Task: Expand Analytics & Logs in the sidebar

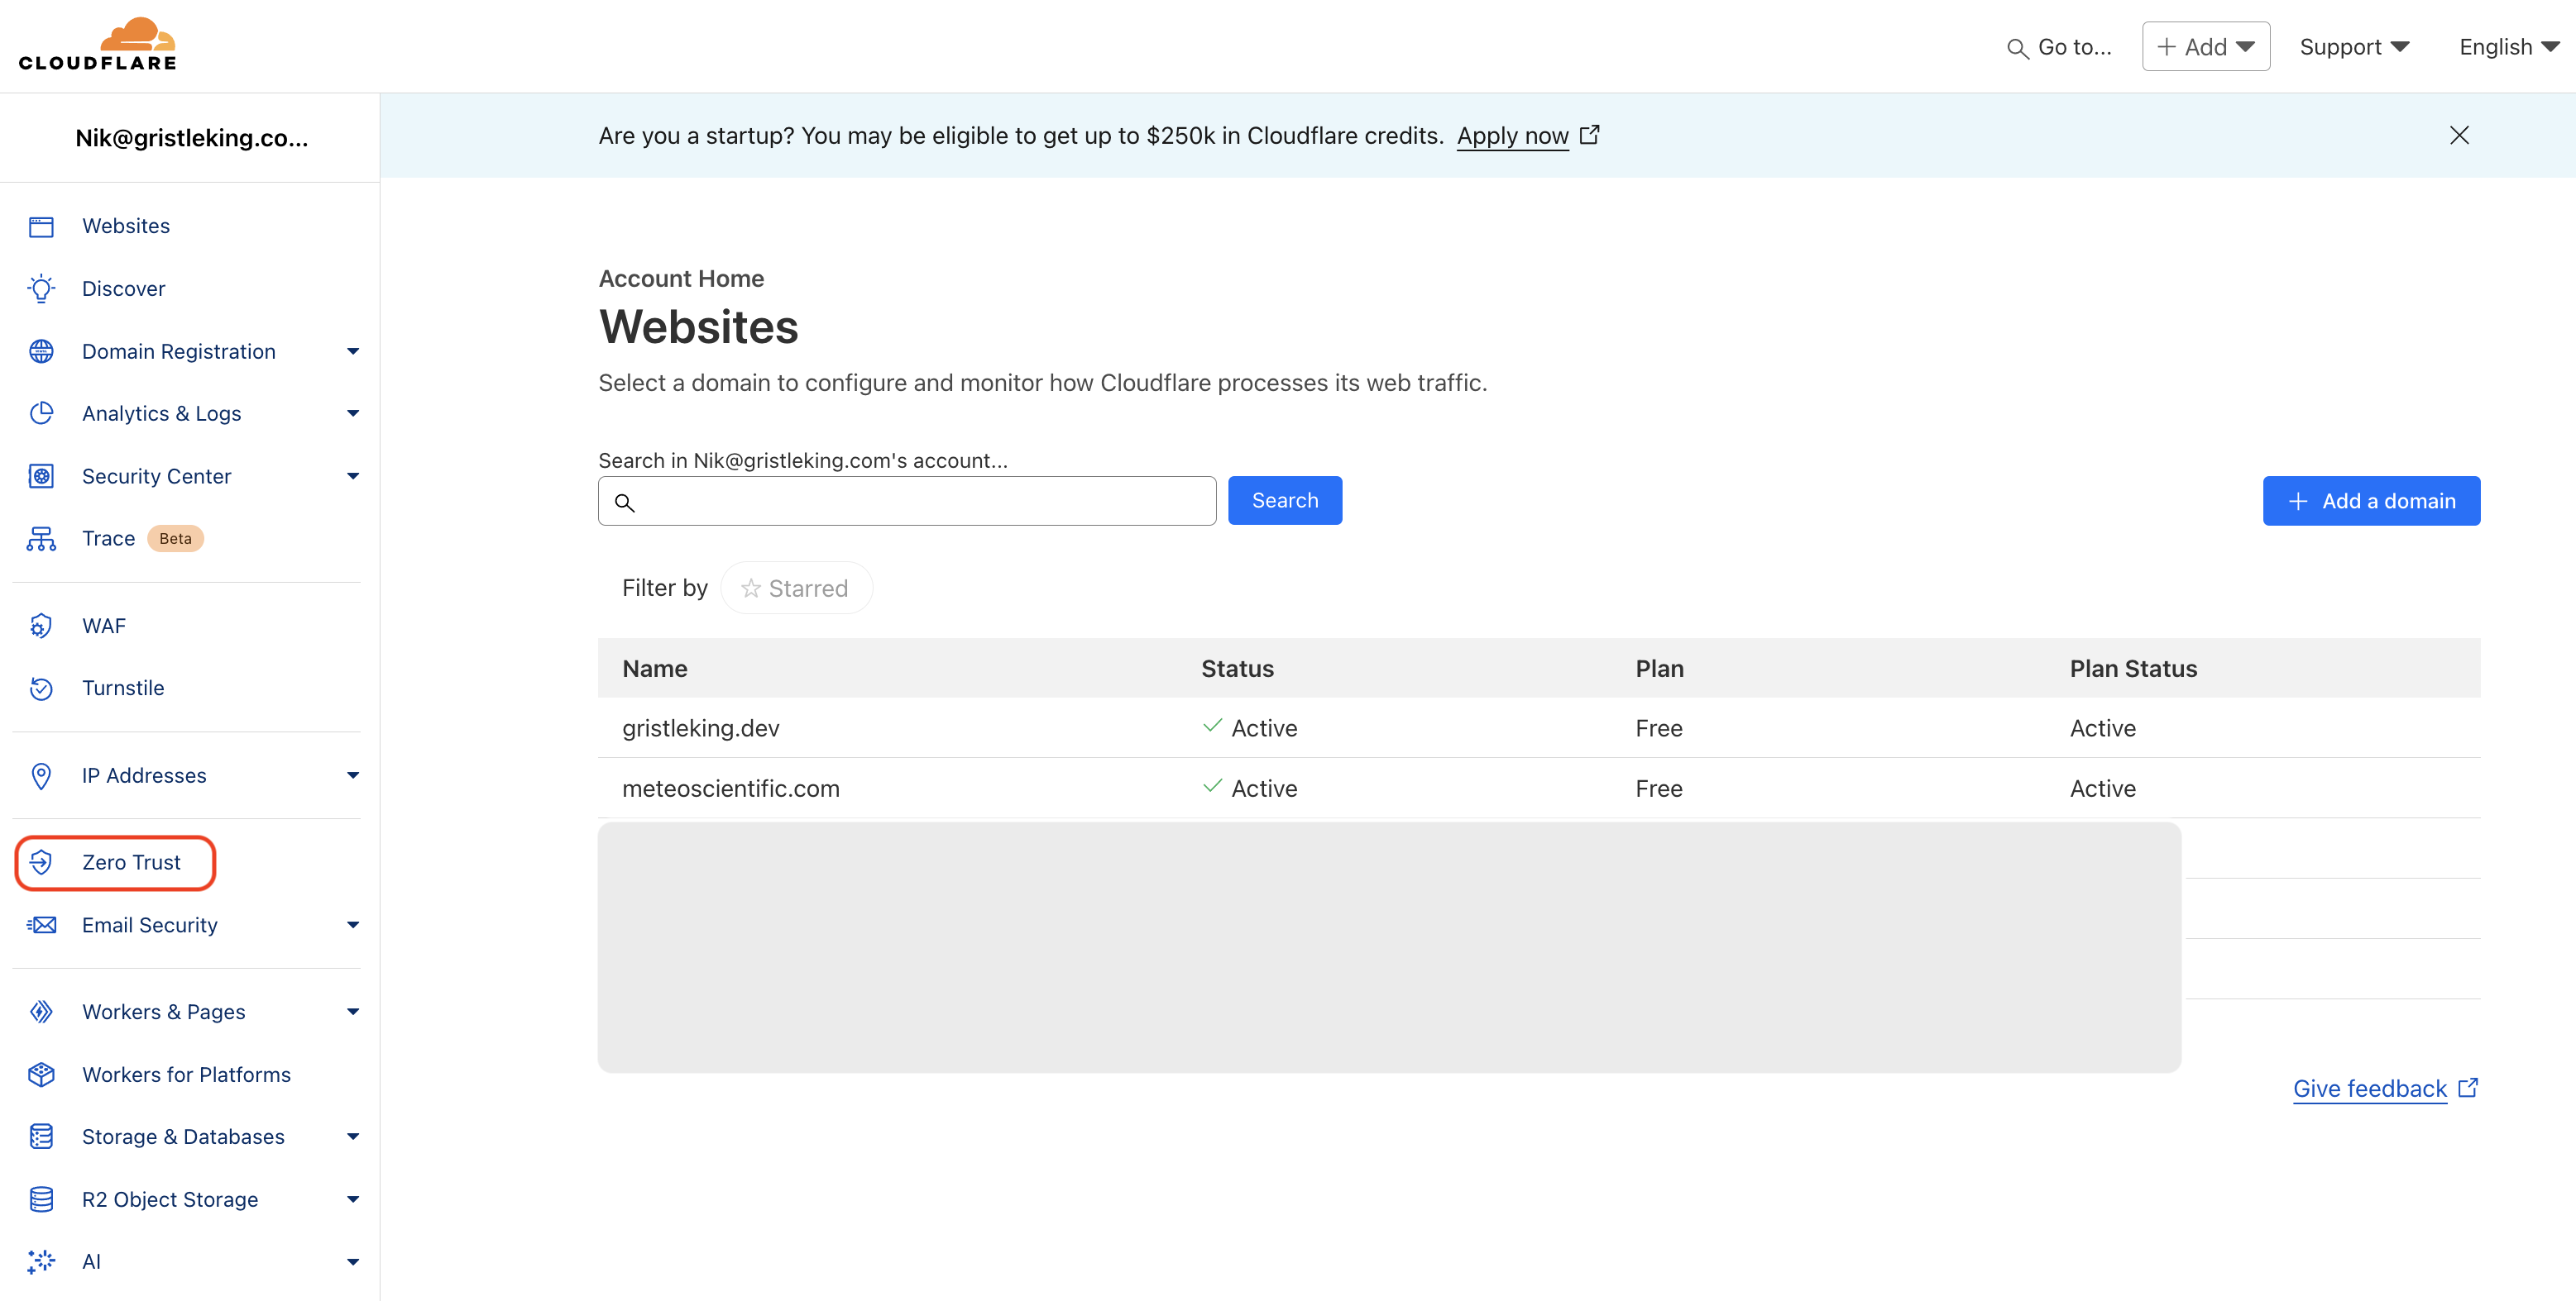Action: click(352, 412)
